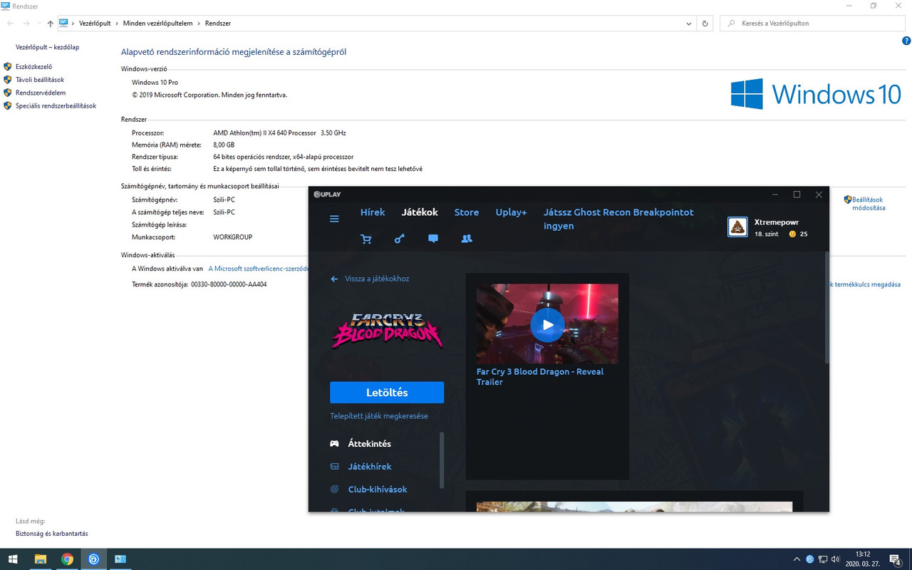Show hidden system tray icons
The height and width of the screenshot is (570, 912).
[797, 559]
